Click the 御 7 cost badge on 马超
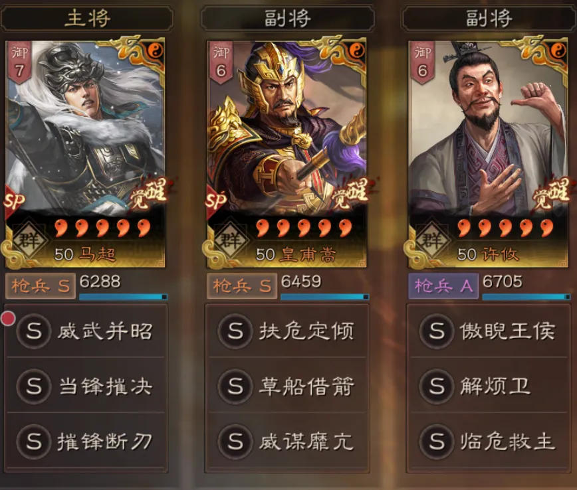Viewport: 577px width, 490px height. click(19, 62)
